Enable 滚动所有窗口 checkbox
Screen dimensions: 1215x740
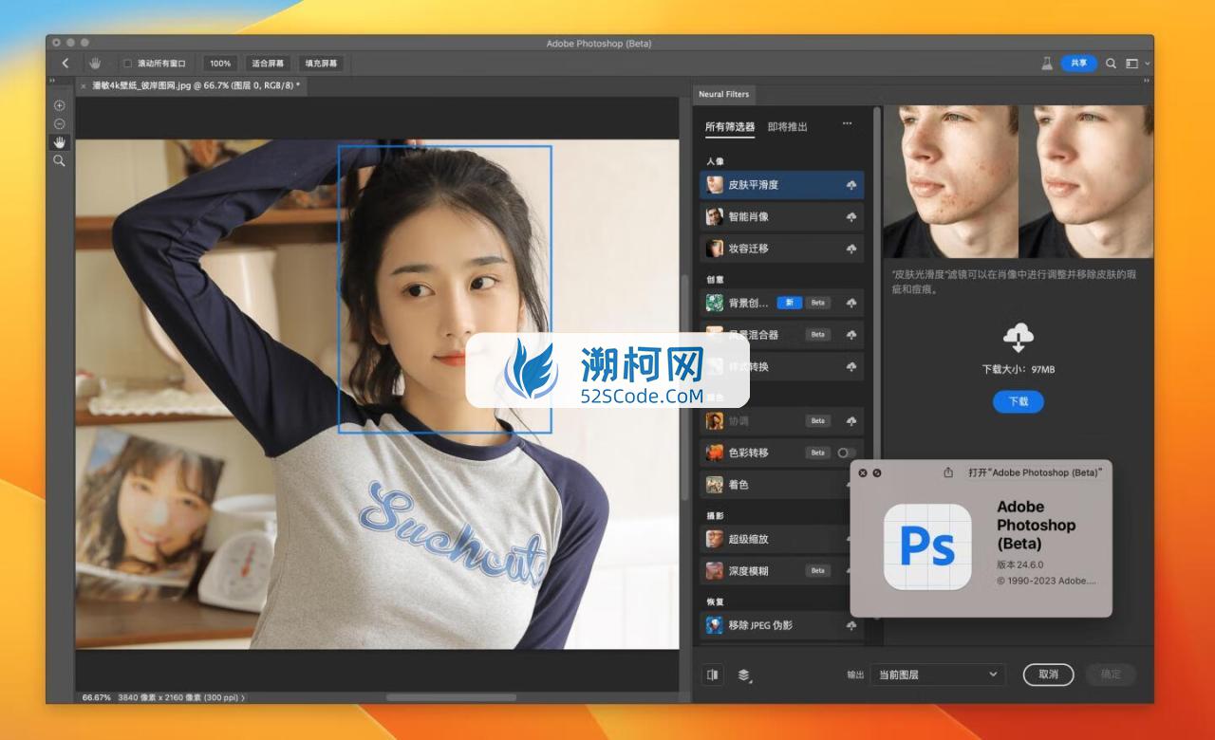pyautogui.click(x=128, y=64)
